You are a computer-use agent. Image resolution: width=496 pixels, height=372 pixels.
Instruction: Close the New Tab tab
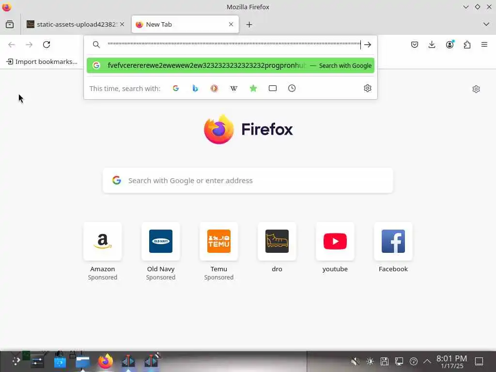[x=231, y=24]
